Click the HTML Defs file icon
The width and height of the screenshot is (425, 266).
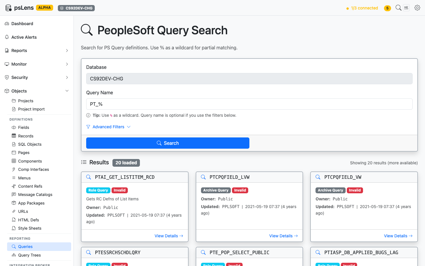pyautogui.click(x=14, y=220)
